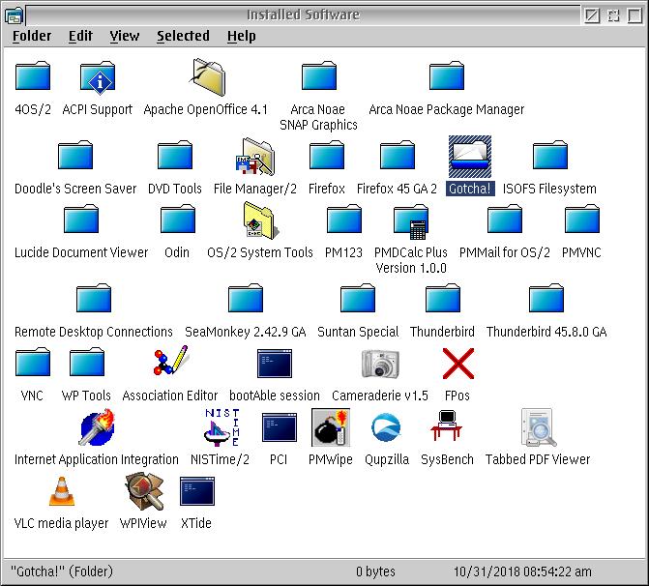Select the PMVNC folder icon
Image resolution: width=649 pixels, height=586 pixels.
582,219
